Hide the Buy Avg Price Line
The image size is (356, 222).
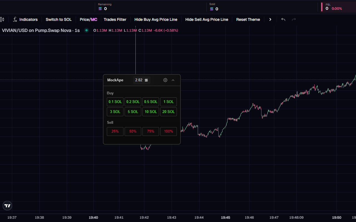point(156,19)
